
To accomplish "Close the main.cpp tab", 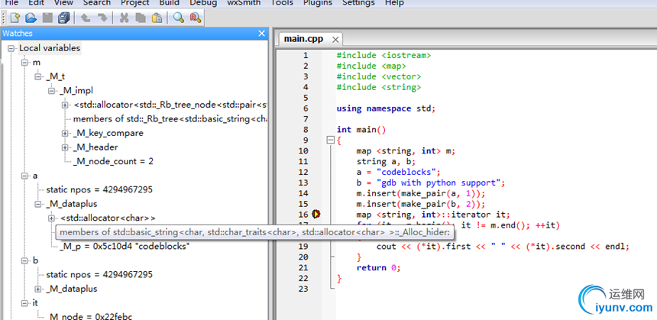I will coord(335,40).
